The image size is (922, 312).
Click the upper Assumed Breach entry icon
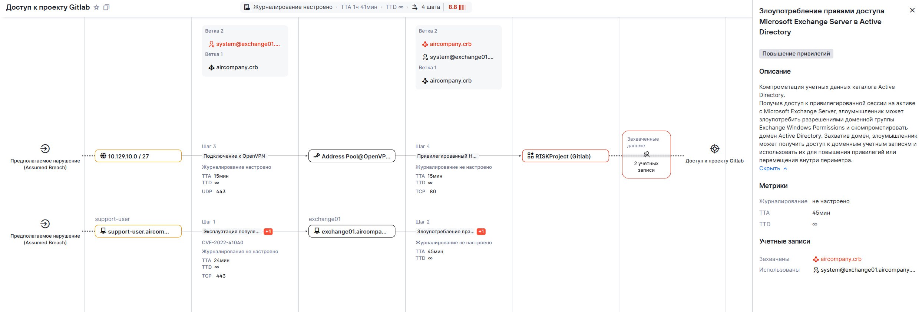(x=45, y=149)
